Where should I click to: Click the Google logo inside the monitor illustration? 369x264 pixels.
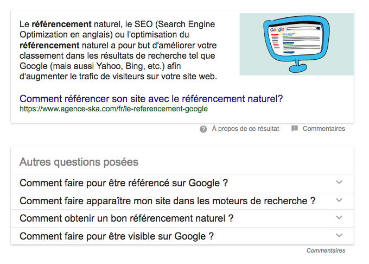(x=277, y=28)
